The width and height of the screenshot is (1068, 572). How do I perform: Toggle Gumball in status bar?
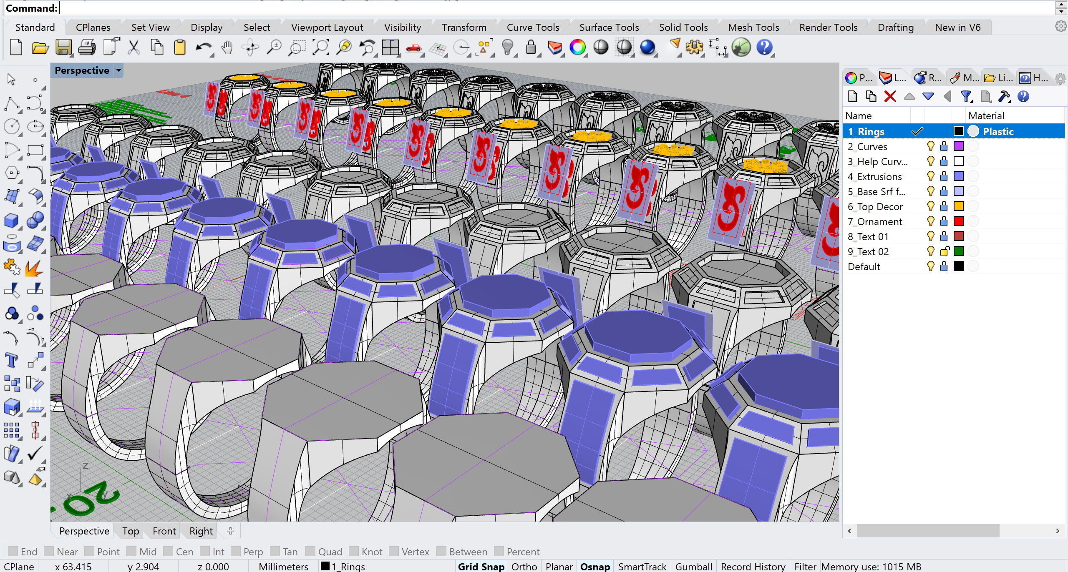click(694, 567)
